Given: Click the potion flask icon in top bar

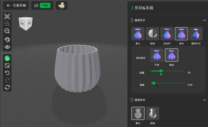Looking at the screenshot, I should pyautogui.click(x=62, y=5).
